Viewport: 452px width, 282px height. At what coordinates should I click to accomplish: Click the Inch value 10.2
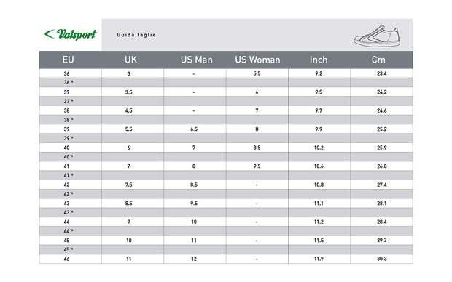(319, 148)
